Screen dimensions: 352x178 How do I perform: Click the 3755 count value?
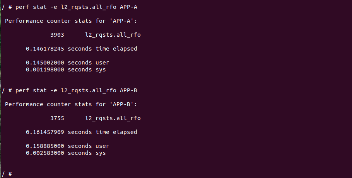[57, 118]
